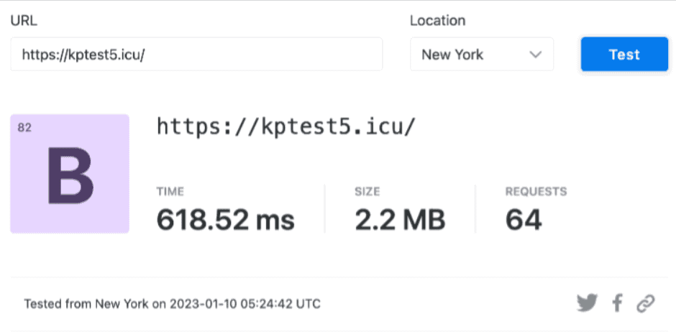
Task: Click the REQUESTS metric label
Action: pyautogui.click(x=536, y=192)
